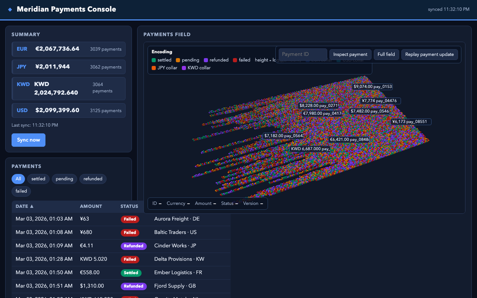Screen dimensions: 477x298
Task: Click the Currency readout in detail bar
Action: (178, 203)
